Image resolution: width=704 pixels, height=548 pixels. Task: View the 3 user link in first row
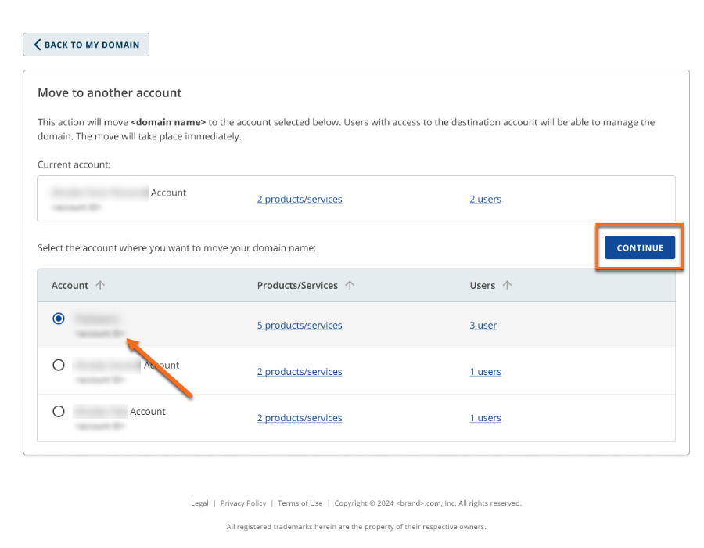[483, 325]
